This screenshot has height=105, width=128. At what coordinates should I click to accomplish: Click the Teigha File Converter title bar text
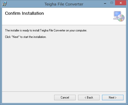[64, 4]
